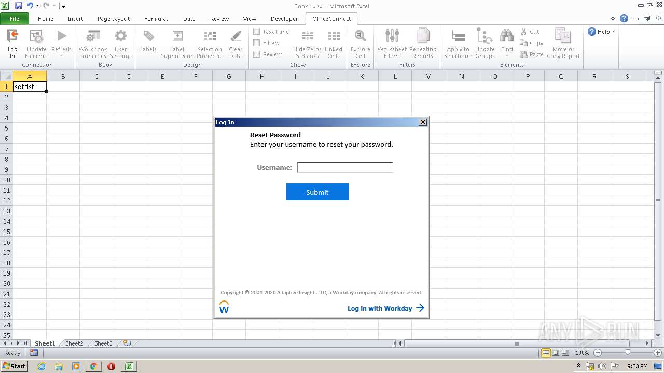Image resolution: width=664 pixels, height=373 pixels.
Task: Click Hide Zeros & Blanks
Action: point(307,44)
